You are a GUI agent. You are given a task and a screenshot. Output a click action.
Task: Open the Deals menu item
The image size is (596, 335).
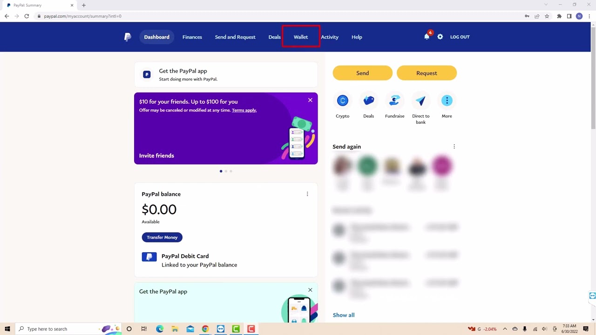pos(275,37)
